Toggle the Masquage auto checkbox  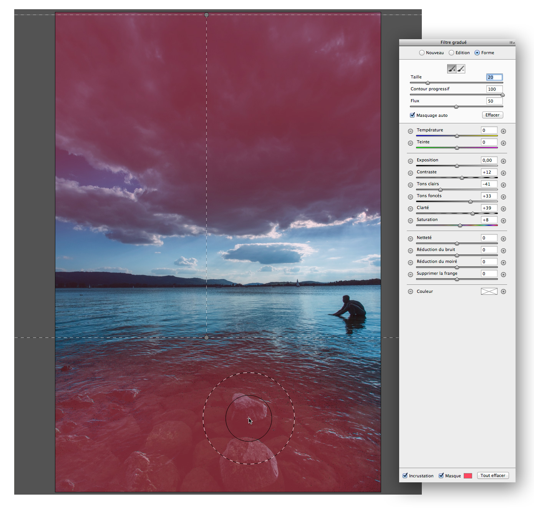(412, 115)
